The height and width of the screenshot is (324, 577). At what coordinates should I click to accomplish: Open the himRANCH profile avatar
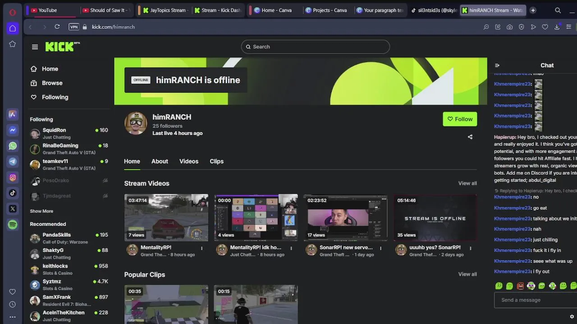(x=136, y=123)
